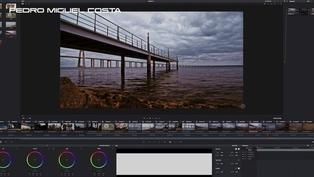The width and height of the screenshot is (314, 177).
Task: Click the Play Reverse button
Action: coord(147,118)
